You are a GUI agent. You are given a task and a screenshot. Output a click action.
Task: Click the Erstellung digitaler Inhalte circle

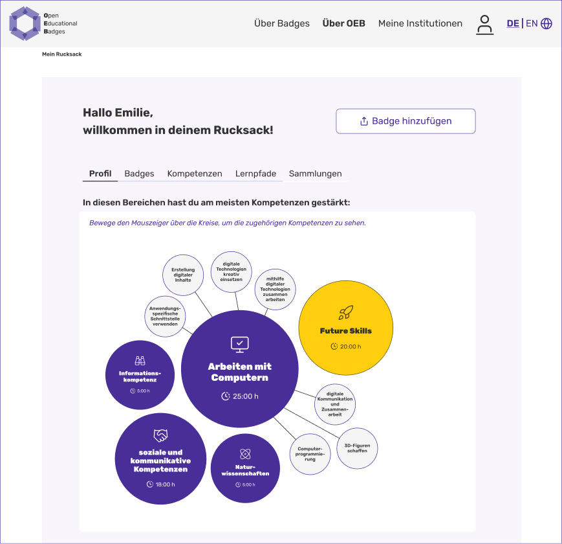[x=183, y=275]
